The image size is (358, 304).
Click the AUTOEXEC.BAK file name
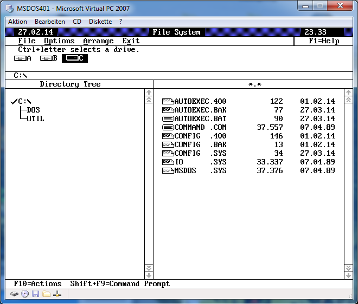(201, 110)
